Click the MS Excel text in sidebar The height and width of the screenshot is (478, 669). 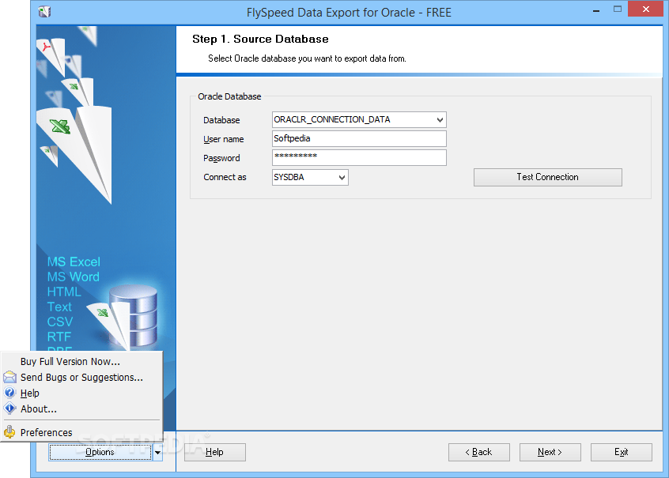pos(74,262)
